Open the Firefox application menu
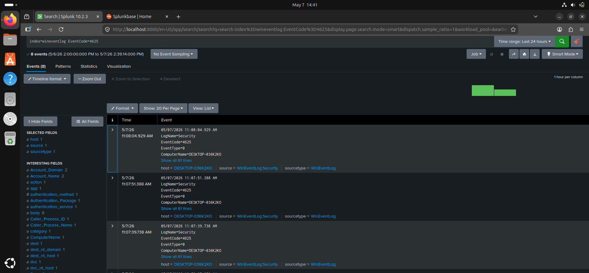The image size is (589, 273). tap(582, 29)
